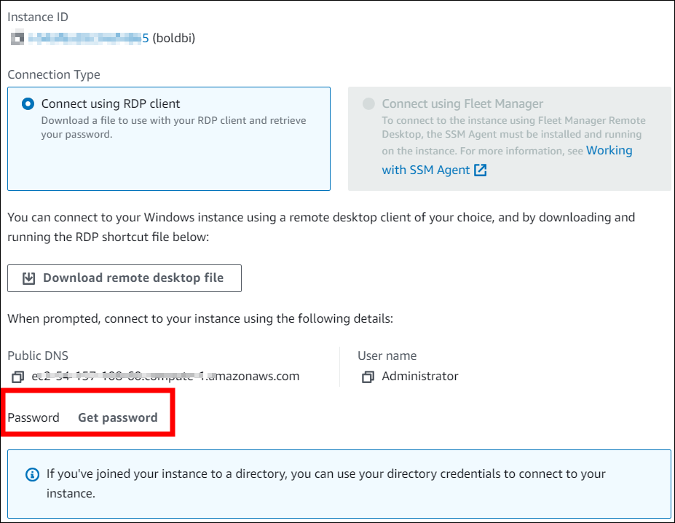
Task: Copy the Public DNS address
Action: (17, 377)
